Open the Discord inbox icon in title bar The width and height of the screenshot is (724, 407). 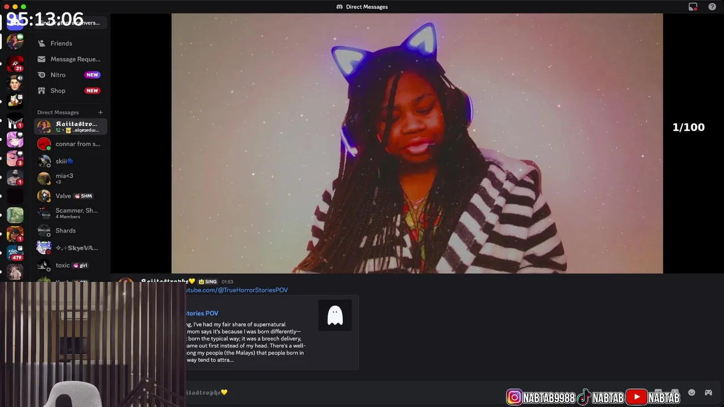point(693,7)
